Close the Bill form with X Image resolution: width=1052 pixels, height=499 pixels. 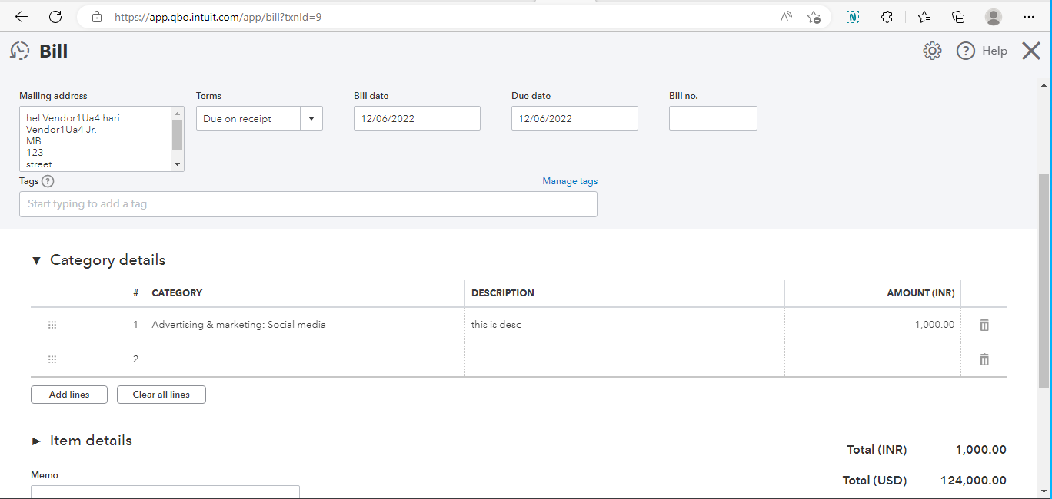1031,51
